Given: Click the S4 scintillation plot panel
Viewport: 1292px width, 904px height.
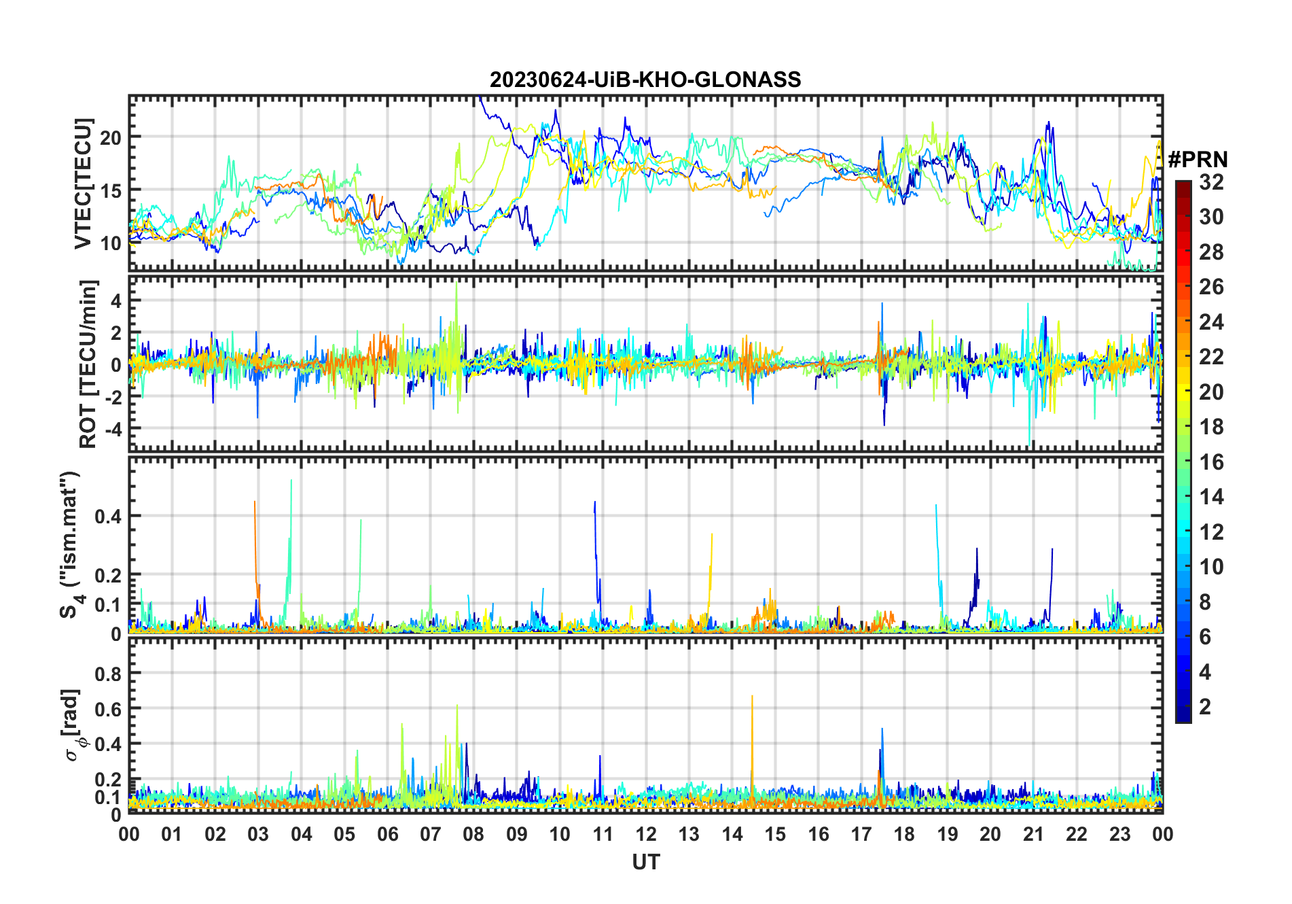Looking at the screenshot, I should tap(645, 544).
